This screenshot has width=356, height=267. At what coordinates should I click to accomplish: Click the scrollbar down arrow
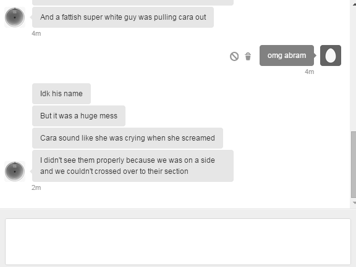(354, 203)
